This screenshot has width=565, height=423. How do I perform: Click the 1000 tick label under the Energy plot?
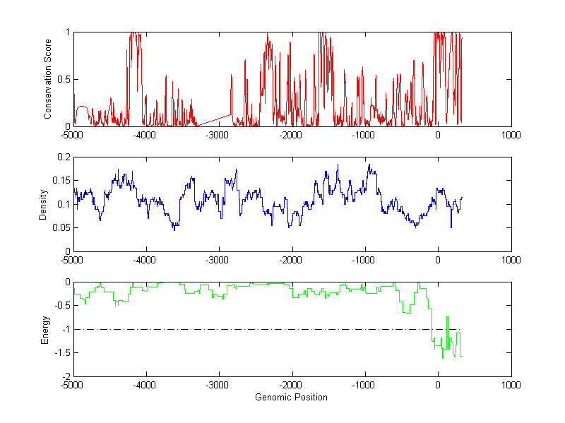tap(511, 385)
